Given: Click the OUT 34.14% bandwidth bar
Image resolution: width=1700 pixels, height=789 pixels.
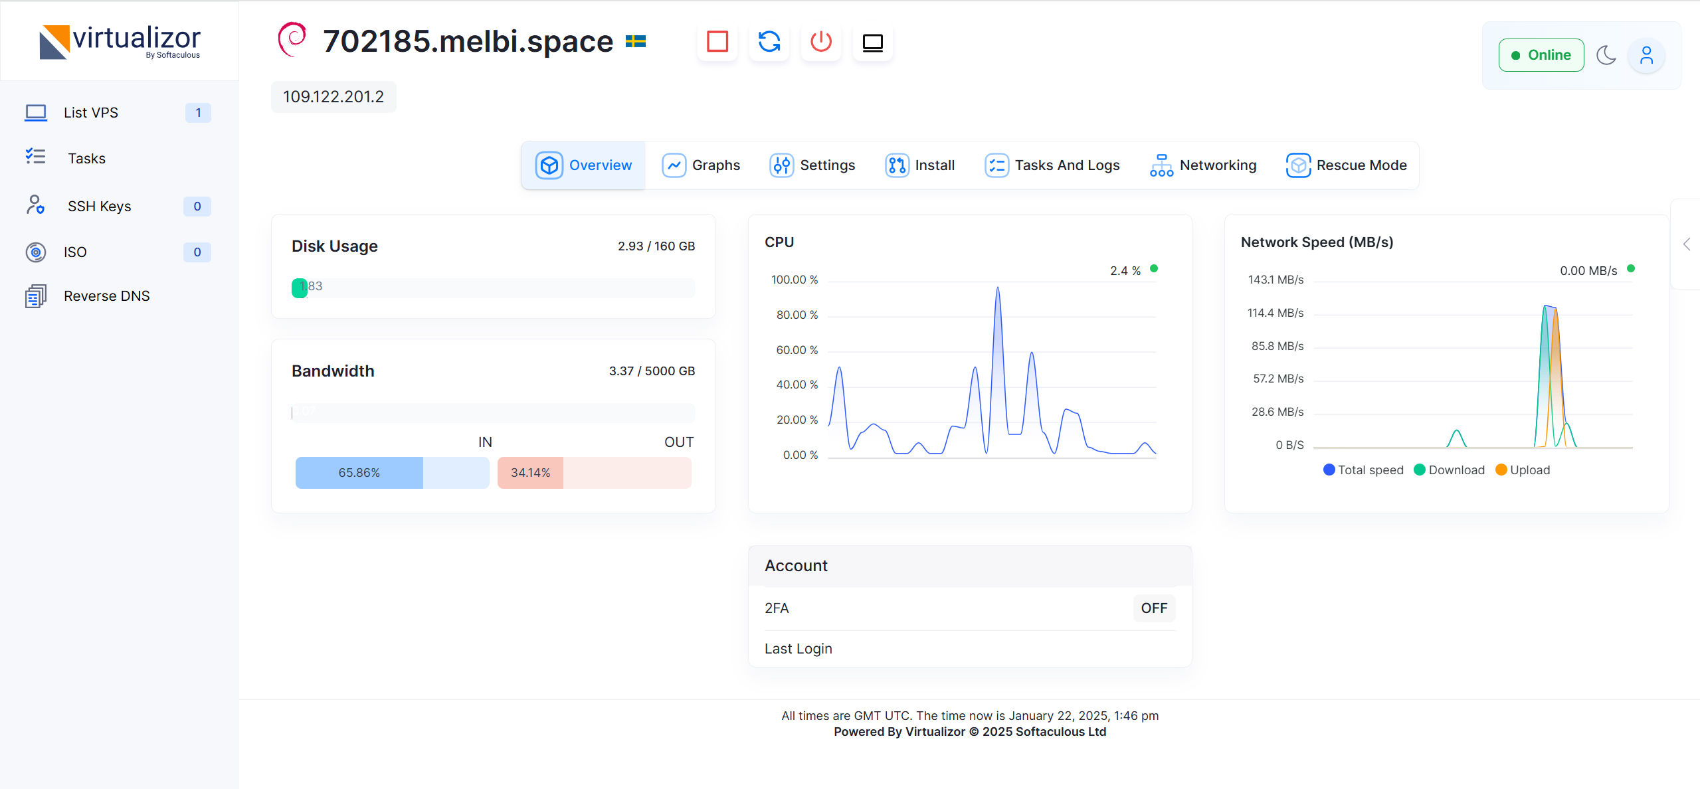Looking at the screenshot, I should click(x=595, y=473).
